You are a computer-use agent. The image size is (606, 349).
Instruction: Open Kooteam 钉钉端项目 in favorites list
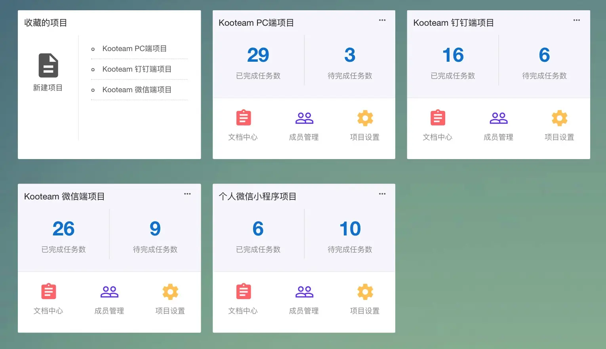coord(137,69)
